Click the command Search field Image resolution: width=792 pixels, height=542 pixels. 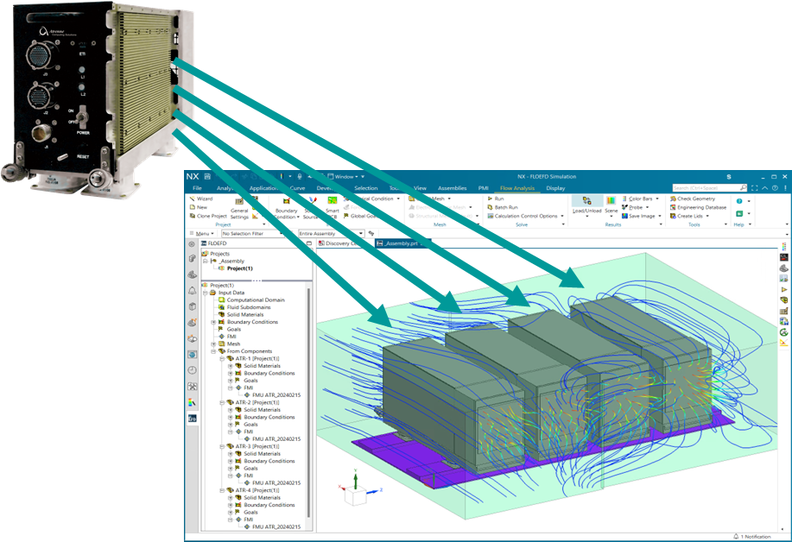pyautogui.click(x=710, y=188)
